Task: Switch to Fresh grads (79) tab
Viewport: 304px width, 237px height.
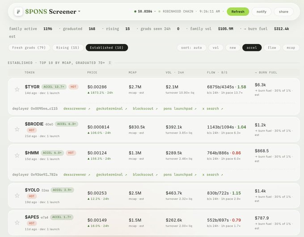Action: click(x=29, y=48)
